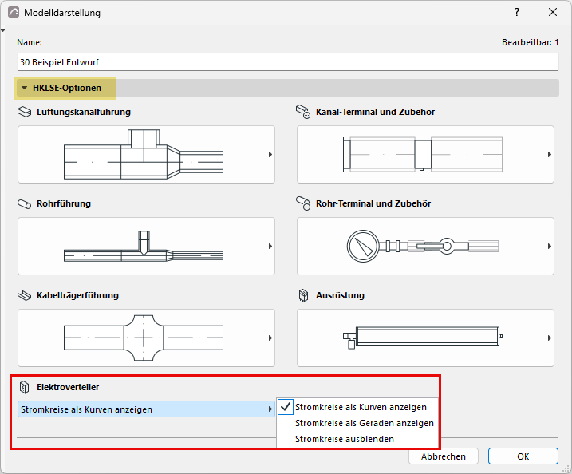
Task: Collapse the HKLSE-Optionen section
Action: tap(25, 88)
